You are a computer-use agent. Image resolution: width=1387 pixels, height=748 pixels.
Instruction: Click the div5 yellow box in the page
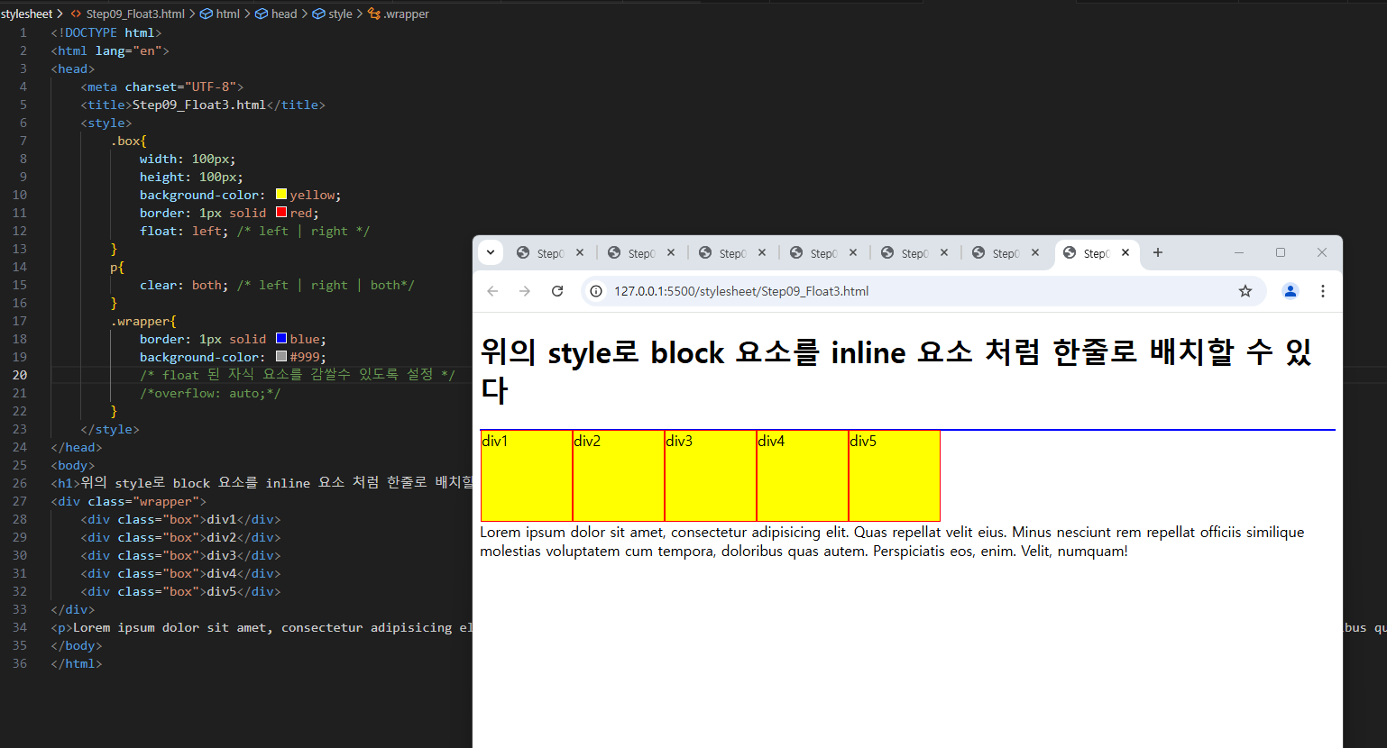[895, 476]
